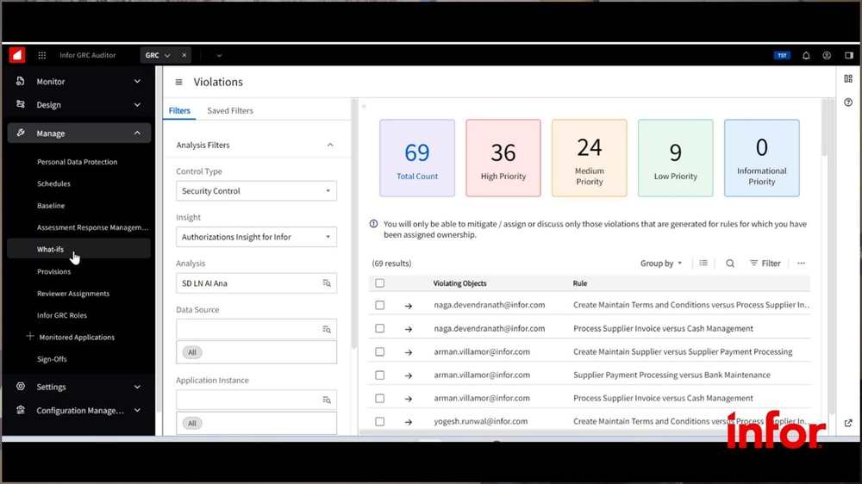Image resolution: width=862 pixels, height=484 pixels.
Task: Open Personal Data Protection
Action: click(77, 162)
